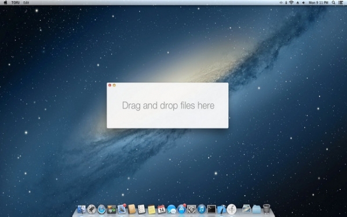Open Reminders checklist icon in dock
The width and height of the screenshot is (347, 217).
pos(141,209)
